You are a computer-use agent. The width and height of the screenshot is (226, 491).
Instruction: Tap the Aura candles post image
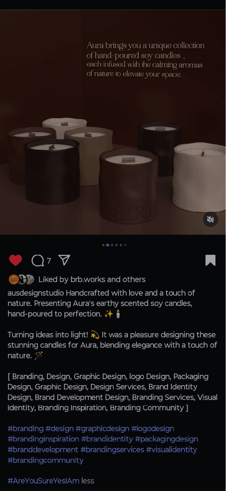pyautogui.click(x=113, y=122)
